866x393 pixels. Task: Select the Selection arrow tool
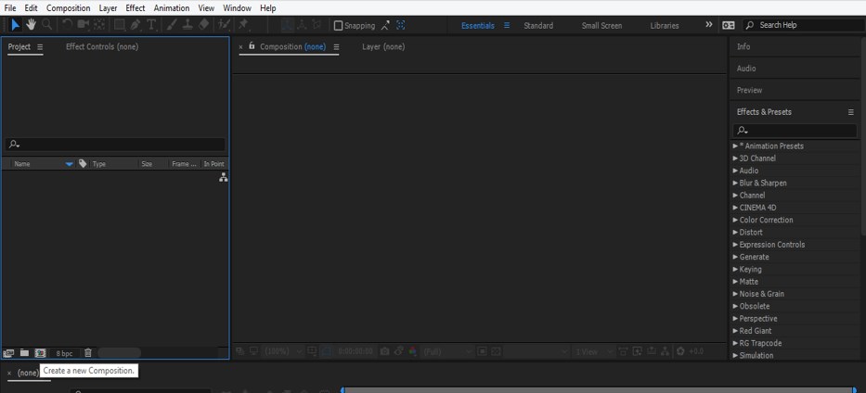click(16, 25)
